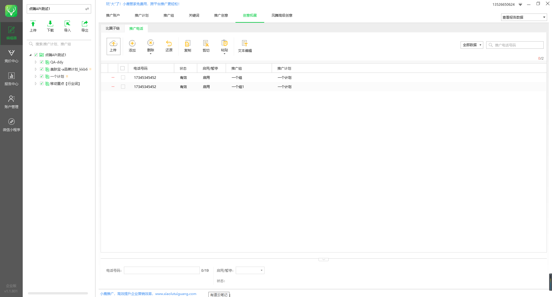
Task: Expand the 美肤宝-a品牌计划_kkb6 node
Action: [36, 69]
